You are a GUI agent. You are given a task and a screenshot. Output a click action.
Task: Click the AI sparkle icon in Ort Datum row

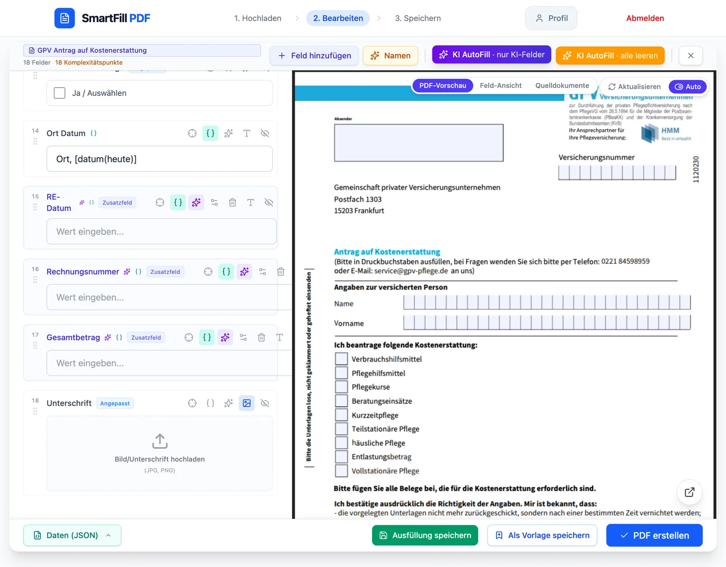click(x=229, y=133)
